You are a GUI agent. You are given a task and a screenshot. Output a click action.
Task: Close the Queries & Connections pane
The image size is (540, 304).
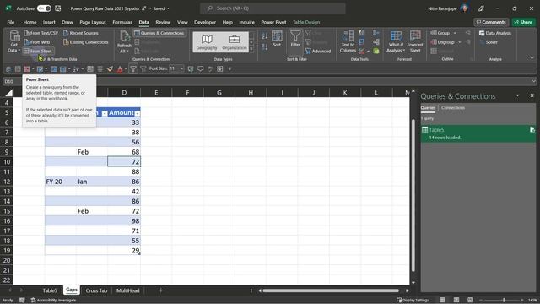(532, 95)
